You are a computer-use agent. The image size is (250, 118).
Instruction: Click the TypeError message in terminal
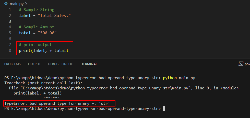57,103
